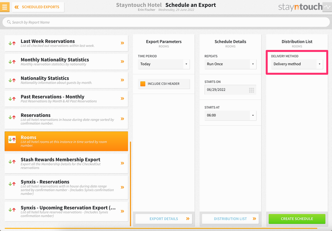Select the Last Week Reservations export
Screen dimensions: 332x231
coord(66,43)
